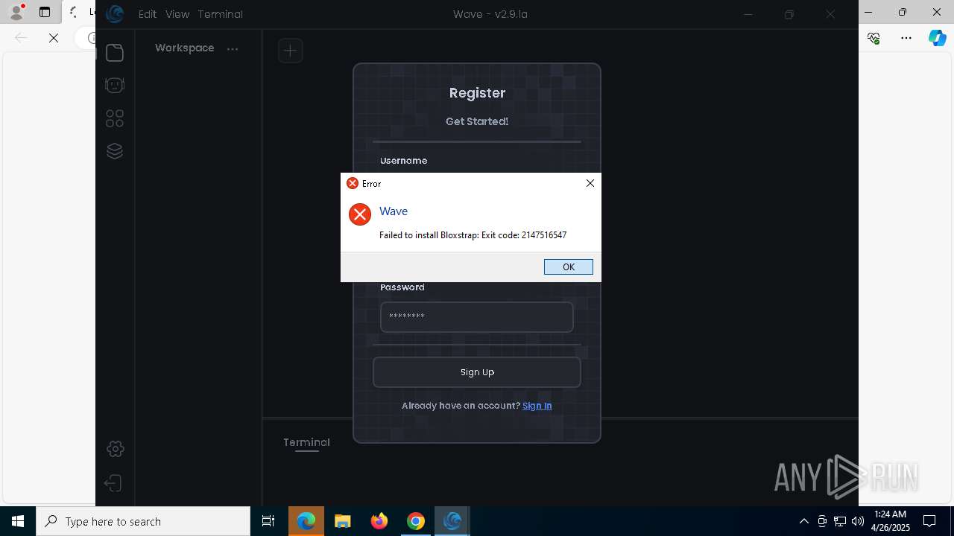Open Wave settings gear icon

point(115,449)
